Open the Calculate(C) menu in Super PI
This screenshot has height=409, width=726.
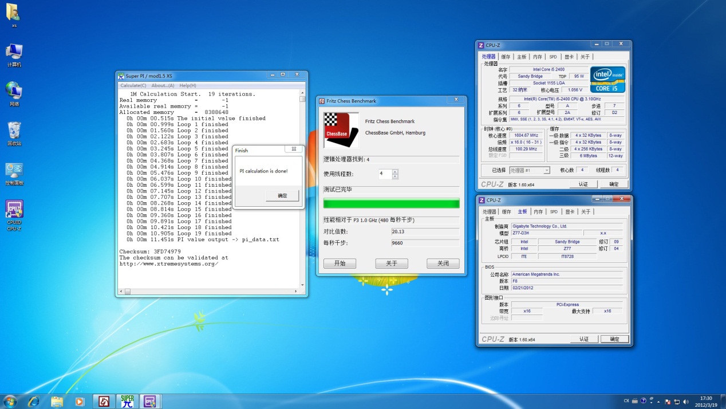[x=133, y=85]
